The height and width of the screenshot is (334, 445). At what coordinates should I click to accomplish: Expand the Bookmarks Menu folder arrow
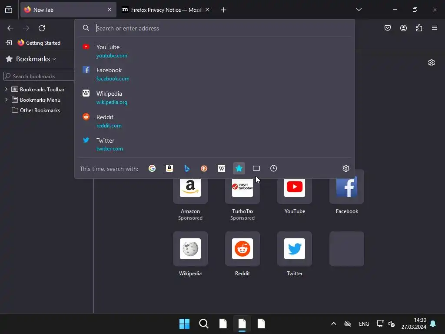[x=6, y=100]
